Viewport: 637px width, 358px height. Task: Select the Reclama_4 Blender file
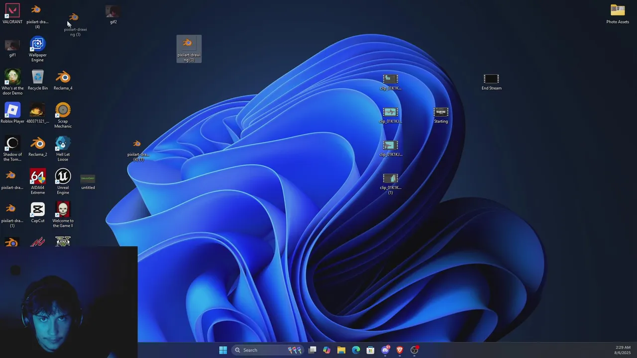[x=63, y=81]
